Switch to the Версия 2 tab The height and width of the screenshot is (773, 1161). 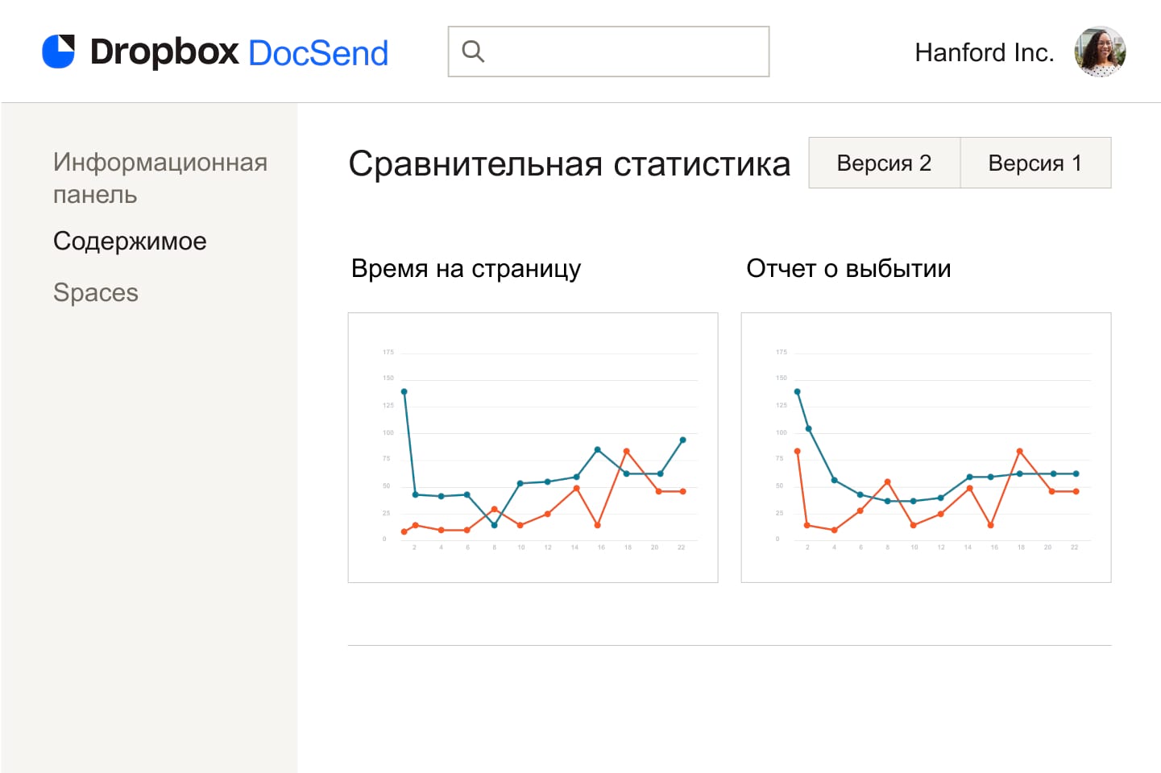(884, 163)
